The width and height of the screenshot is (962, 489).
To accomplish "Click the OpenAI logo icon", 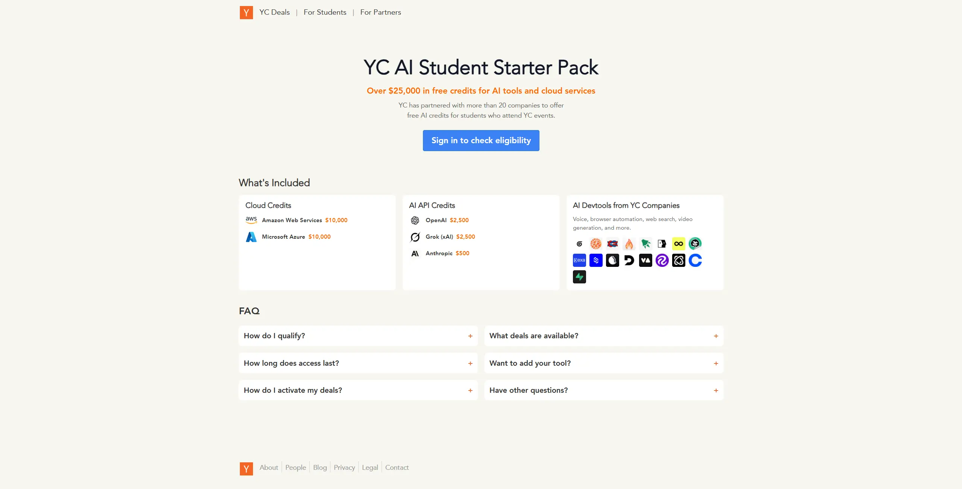I will [x=415, y=220].
